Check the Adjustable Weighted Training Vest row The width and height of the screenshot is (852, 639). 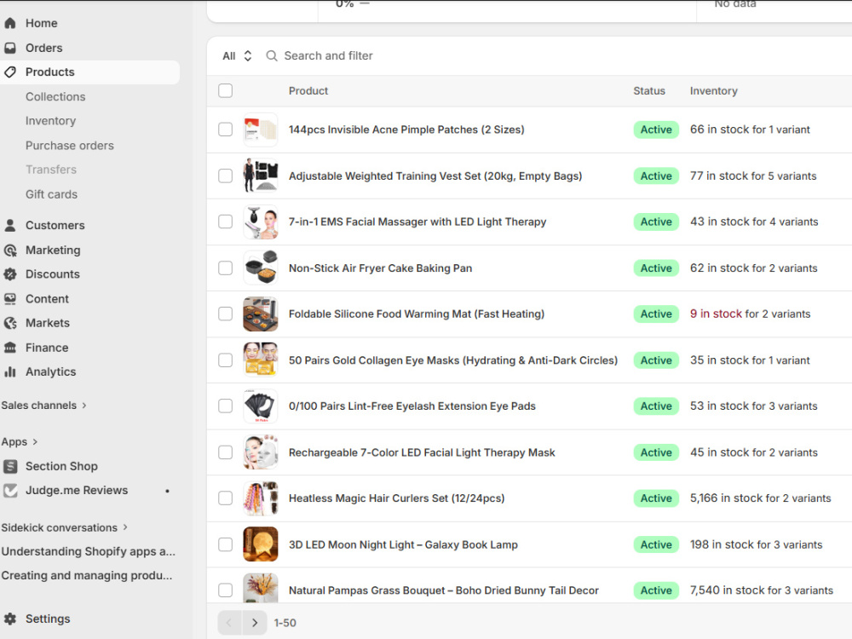click(x=226, y=176)
